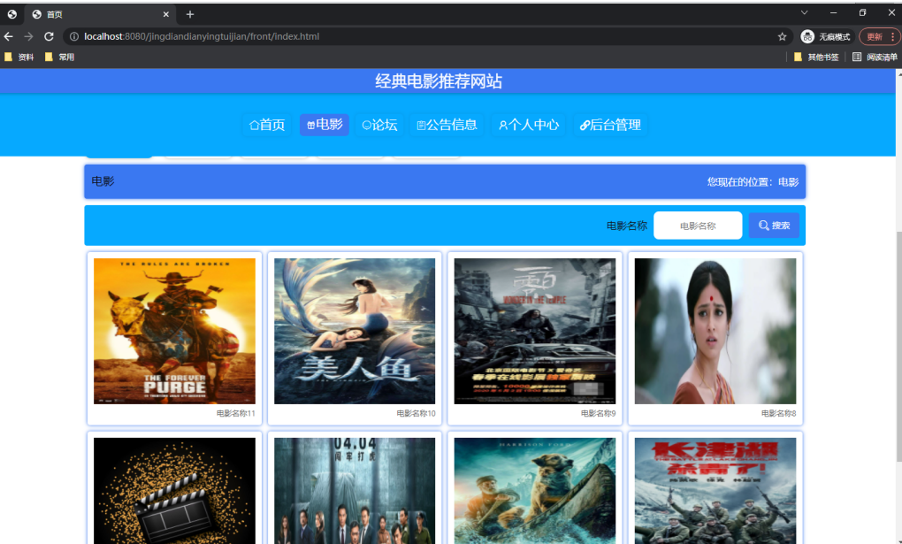Open the 资料 bookmarks folder
902x544 pixels.
(x=19, y=57)
